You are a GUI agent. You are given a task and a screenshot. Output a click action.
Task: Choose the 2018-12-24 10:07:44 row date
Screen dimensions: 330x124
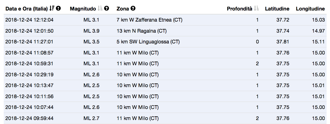tap(29, 107)
